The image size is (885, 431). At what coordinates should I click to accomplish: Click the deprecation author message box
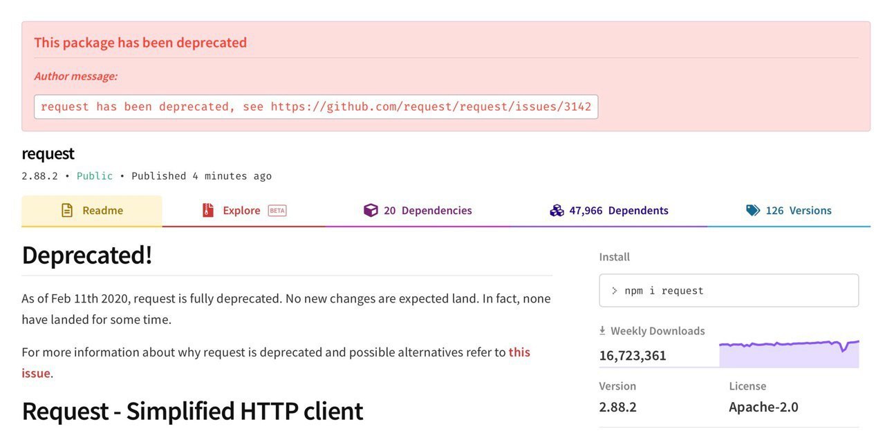(316, 106)
